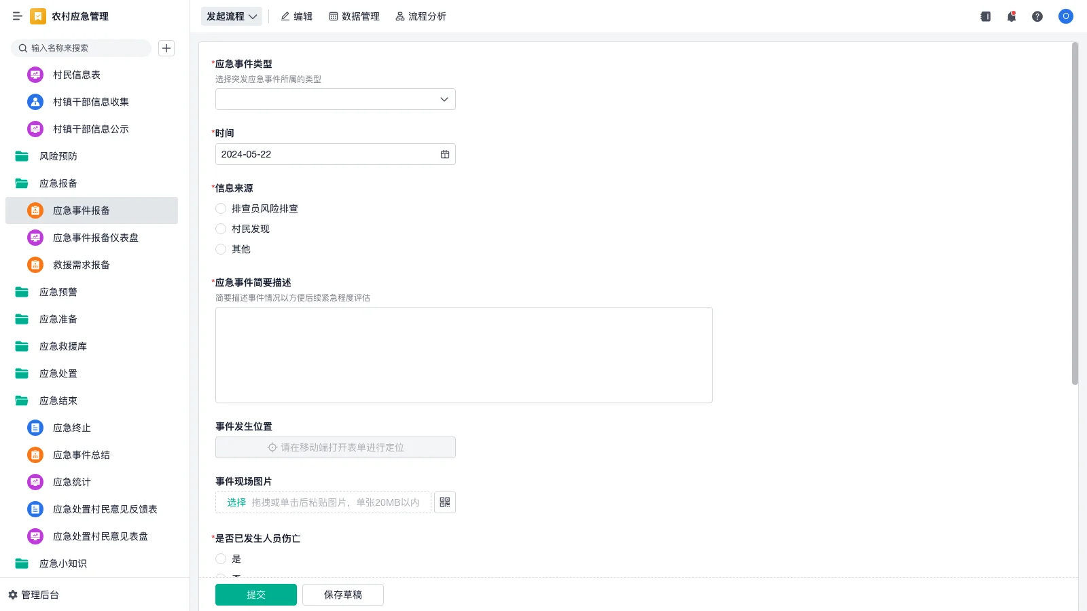Viewport: 1087px width, 611px height.
Task: Open 村民信息表 label in sidebar
Action: (x=77, y=75)
